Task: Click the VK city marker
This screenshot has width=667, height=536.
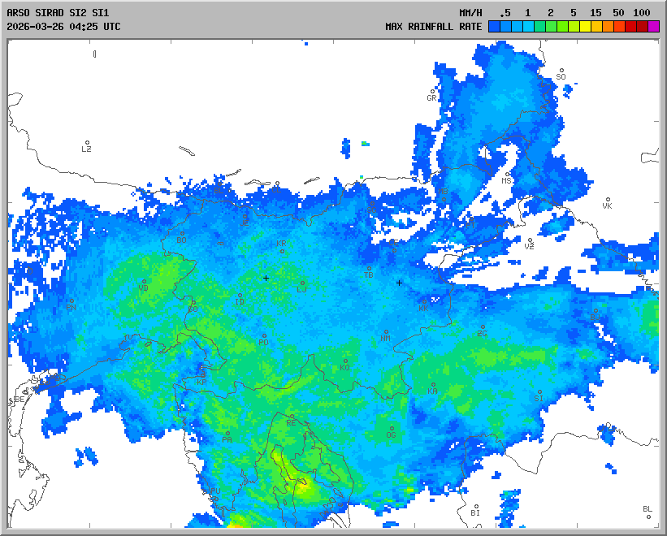Action: click(x=607, y=200)
